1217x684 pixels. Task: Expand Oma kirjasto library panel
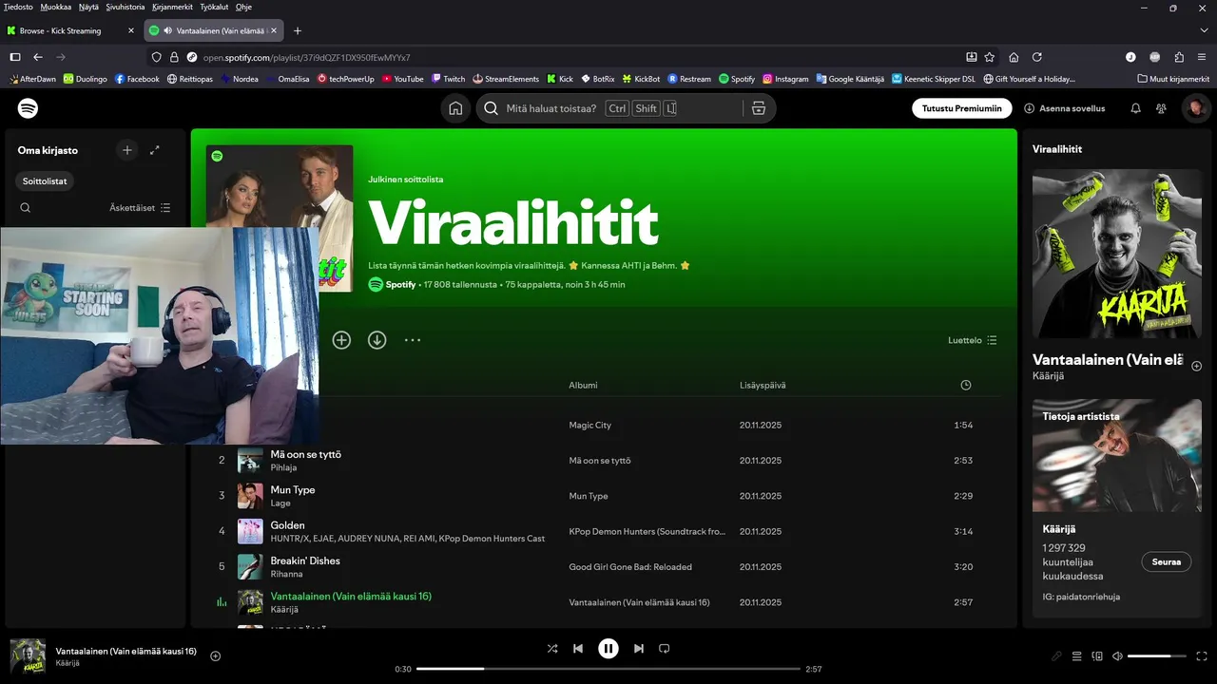[x=155, y=150]
